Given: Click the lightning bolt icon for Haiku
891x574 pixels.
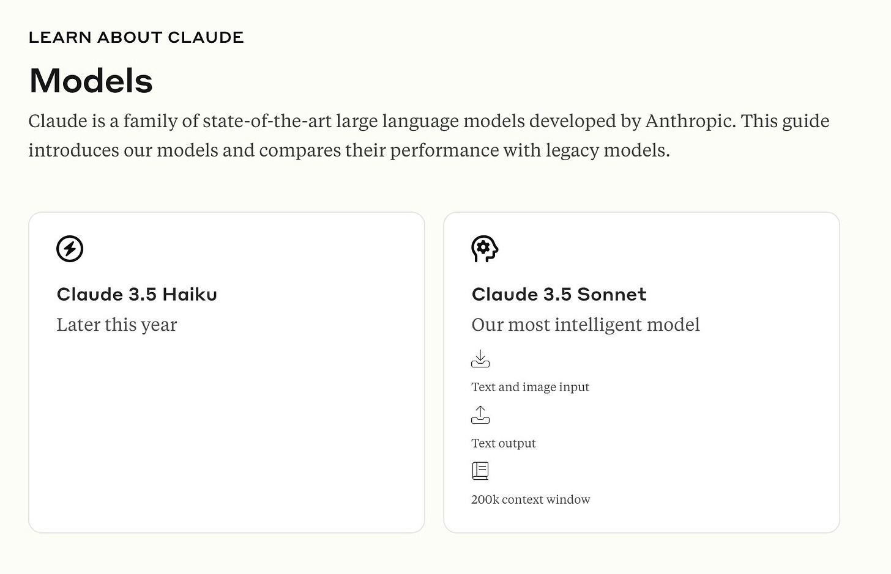Looking at the screenshot, I should [70, 249].
